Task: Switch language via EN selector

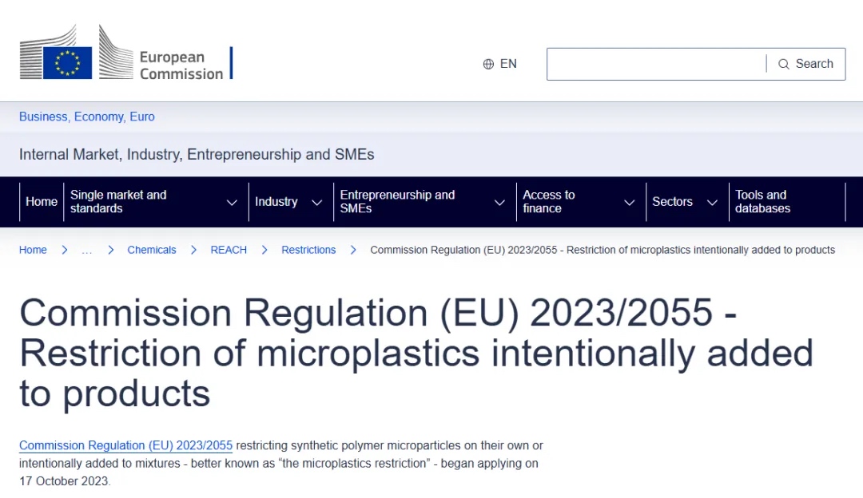Action: coord(508,64)
